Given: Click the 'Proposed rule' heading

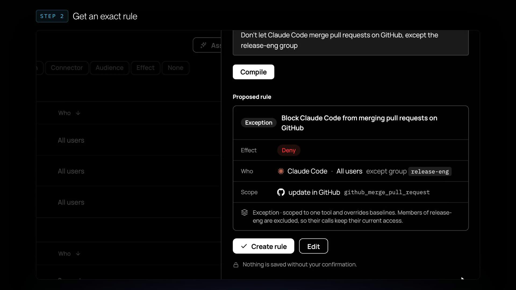Looking at the screenshot, I should click(x=252, y=97).
